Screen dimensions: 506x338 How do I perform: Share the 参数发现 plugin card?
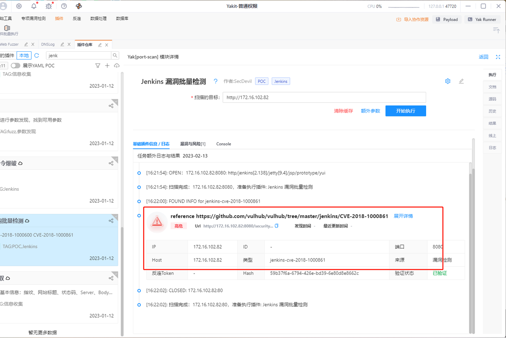[111, 106]
